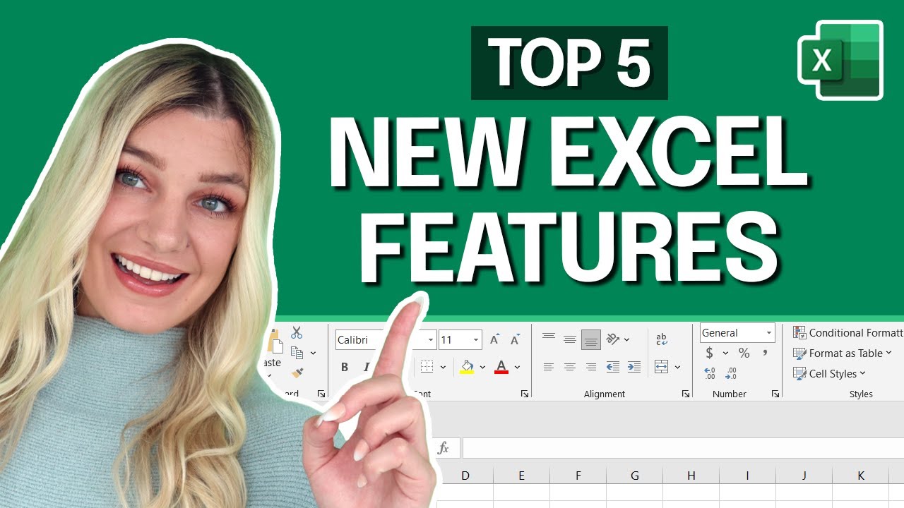This screenshot has width=904, height=508.
Task: Select column D header
Action: click(x=465, y=476)
